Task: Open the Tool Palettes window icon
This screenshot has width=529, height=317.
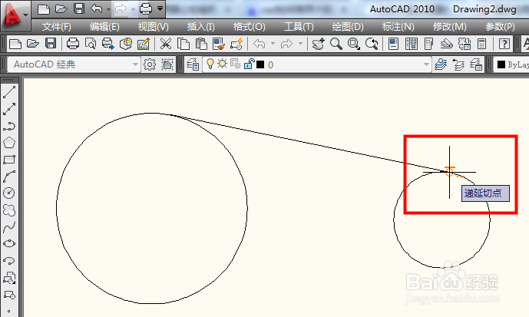Action: coord(428,44)
